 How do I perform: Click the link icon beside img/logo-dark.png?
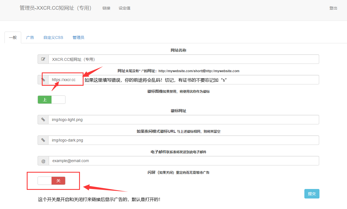coord(43,140)
